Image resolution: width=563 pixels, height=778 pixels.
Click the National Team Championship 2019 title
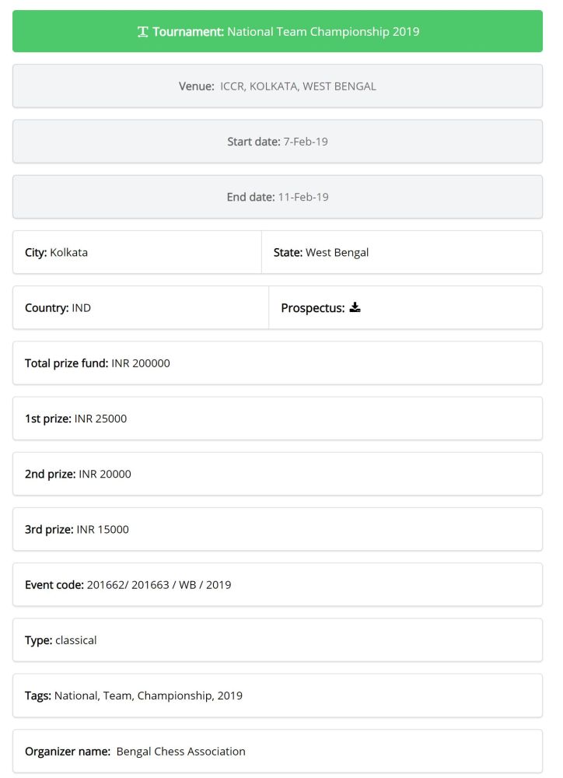tap(323, 32)
